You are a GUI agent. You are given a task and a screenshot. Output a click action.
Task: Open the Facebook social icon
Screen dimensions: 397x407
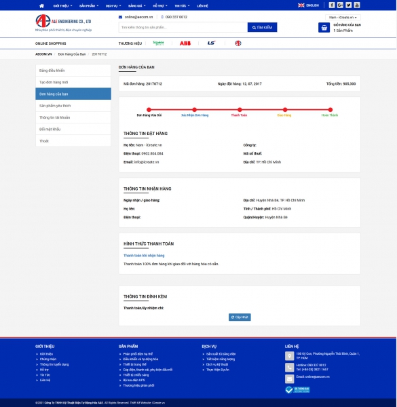[332, 5]
